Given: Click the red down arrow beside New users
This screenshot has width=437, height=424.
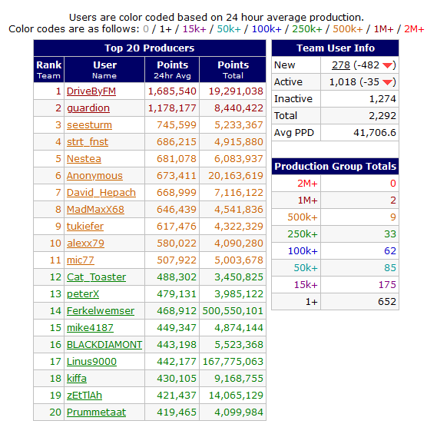Looking at the screenshot, I should coord(387,65).
